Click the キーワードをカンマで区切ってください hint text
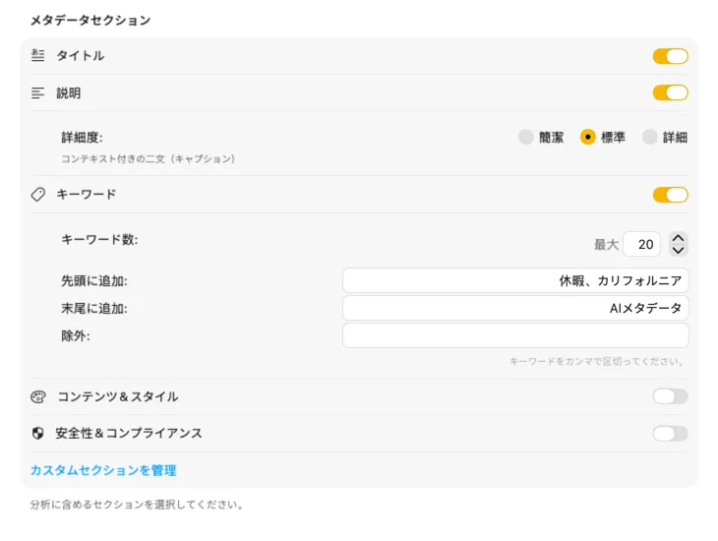Screen dimensions: 718x541 click(x=597, y=362)
